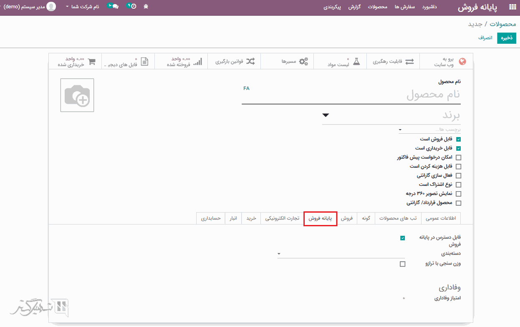The height and width of the screenshot is (327, 520).
Task: Click the traceability arrows icon
Action: (x=409, y=62)
